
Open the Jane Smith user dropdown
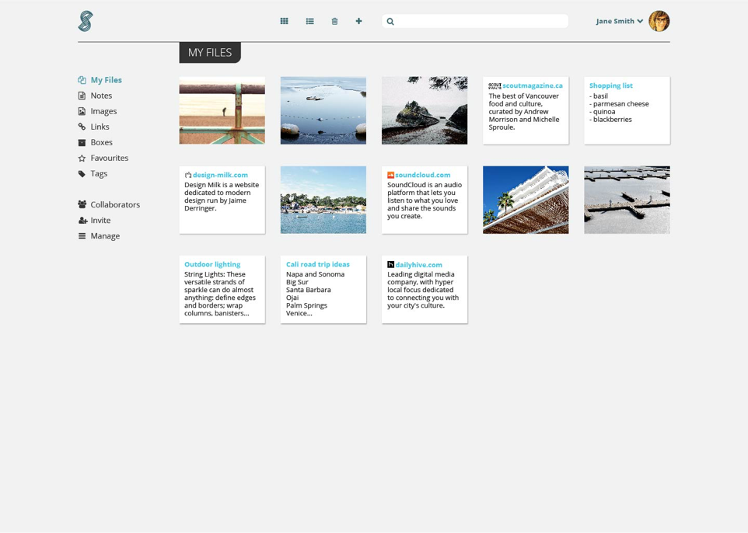point(620,21)
